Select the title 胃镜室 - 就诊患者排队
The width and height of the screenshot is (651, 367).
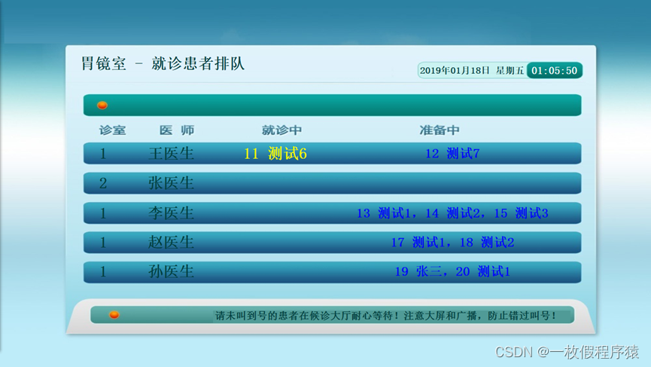point(163,63)
